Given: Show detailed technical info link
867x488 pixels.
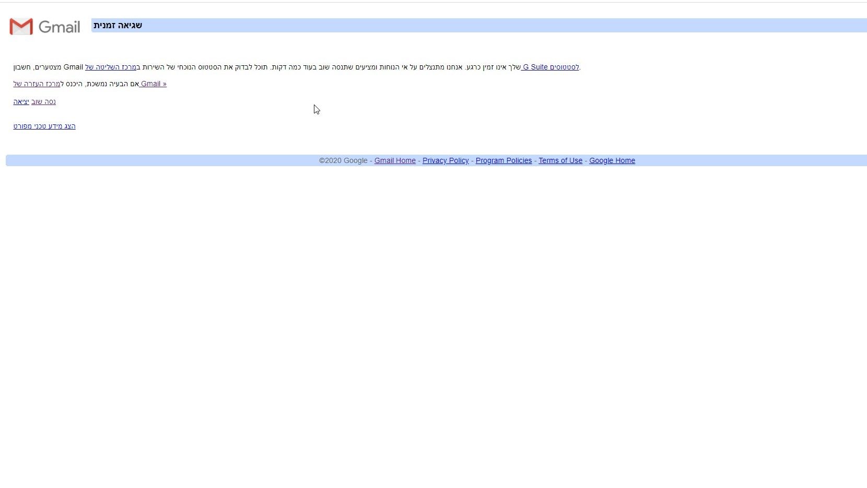Looking at the screenshot, I should coord(44,126).
